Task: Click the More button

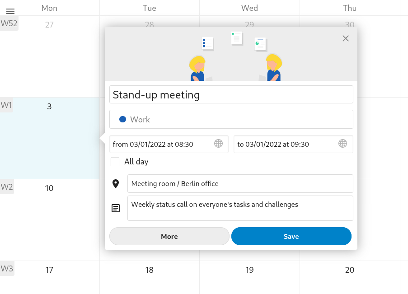Action: tap(169, 236)
